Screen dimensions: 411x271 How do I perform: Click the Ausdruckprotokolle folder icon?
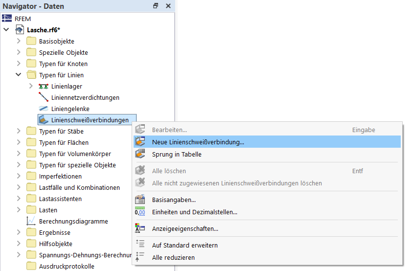point(31,266)
